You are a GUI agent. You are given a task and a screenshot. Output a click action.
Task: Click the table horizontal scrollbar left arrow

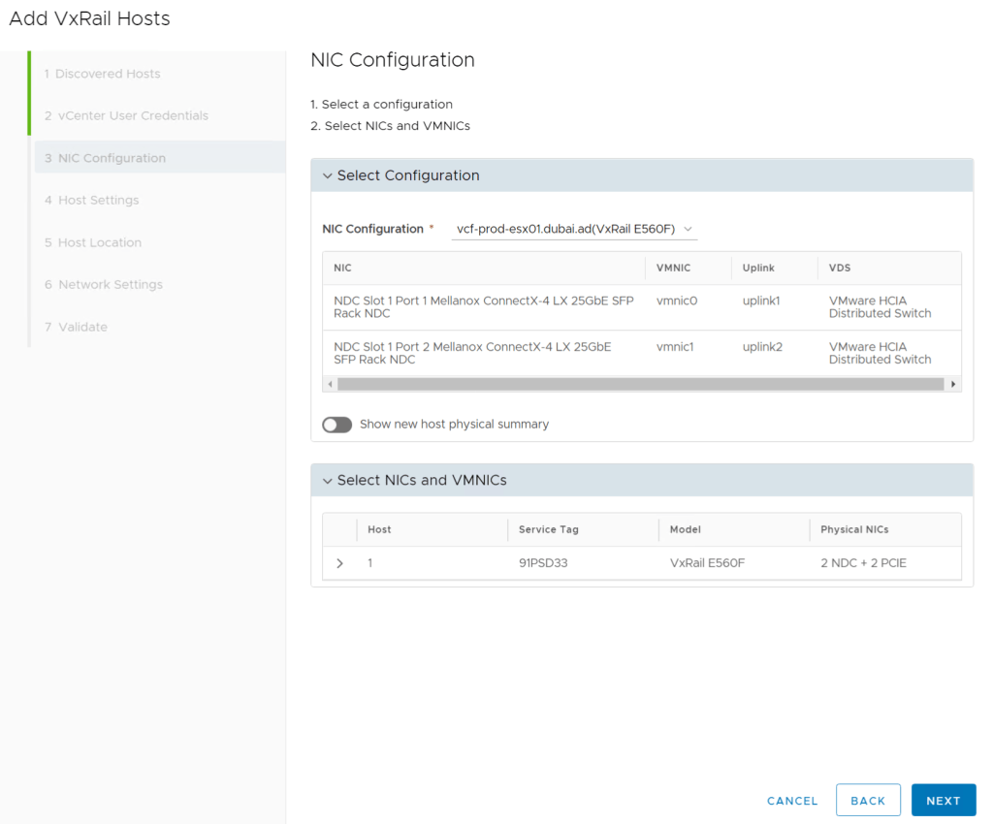(330, 385)
